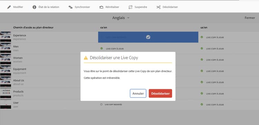Click green status icon in Women us/en row
This screenshot has height=125, width=259.
[x=202, y=60]
